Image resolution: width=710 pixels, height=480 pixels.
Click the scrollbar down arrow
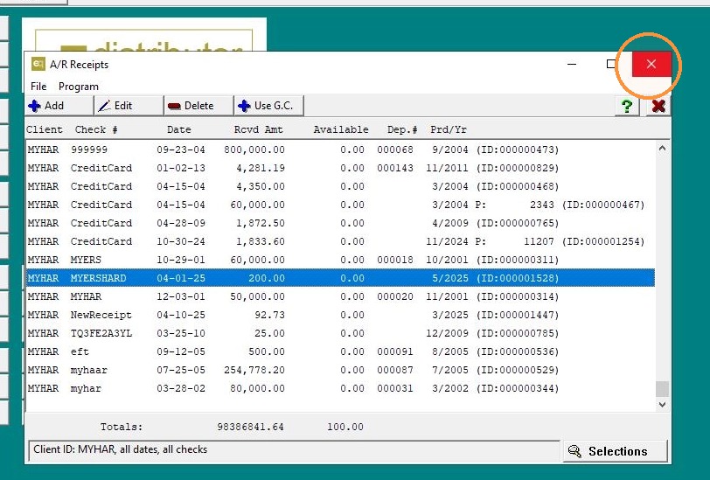pos(662,405)
